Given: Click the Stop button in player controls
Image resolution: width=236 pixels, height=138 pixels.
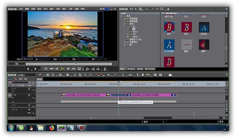Looking at the screenshot, I should 46,69.
